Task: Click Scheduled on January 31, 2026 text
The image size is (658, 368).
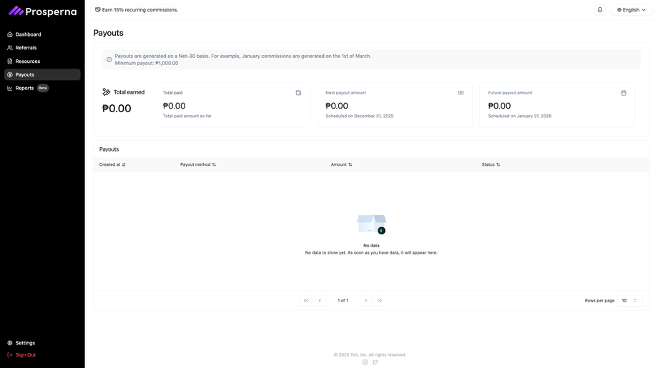Action: coord(519,116)
